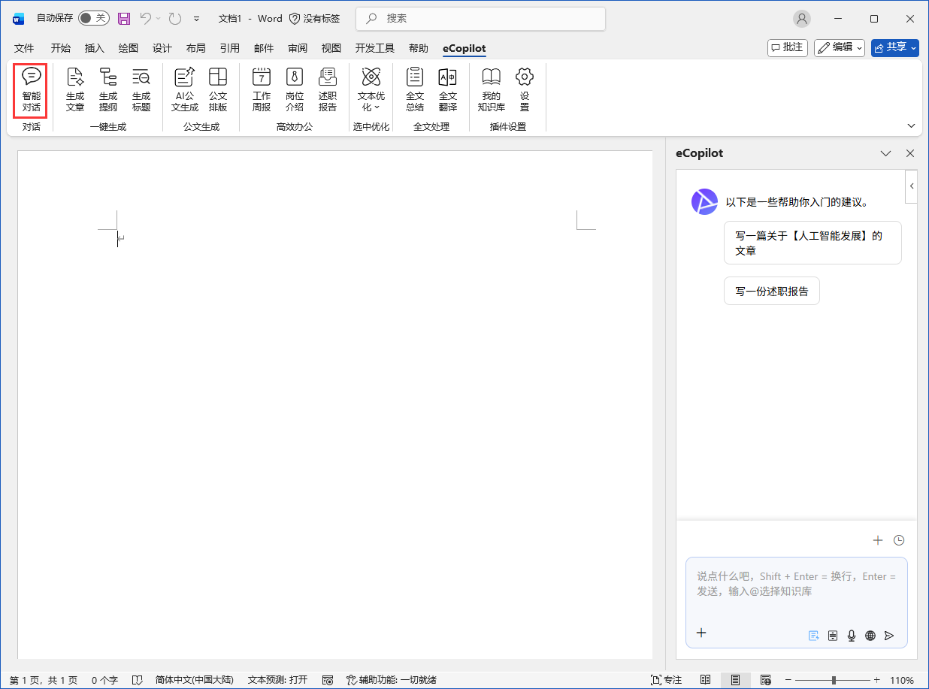Click the 写一份述职报告 suggestion
Viewport: 929px width, 689px height.
(771, 292)
